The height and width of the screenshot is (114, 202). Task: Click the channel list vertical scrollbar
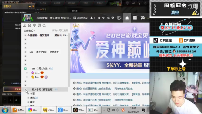pyautogui.click(x=69, y=60)
